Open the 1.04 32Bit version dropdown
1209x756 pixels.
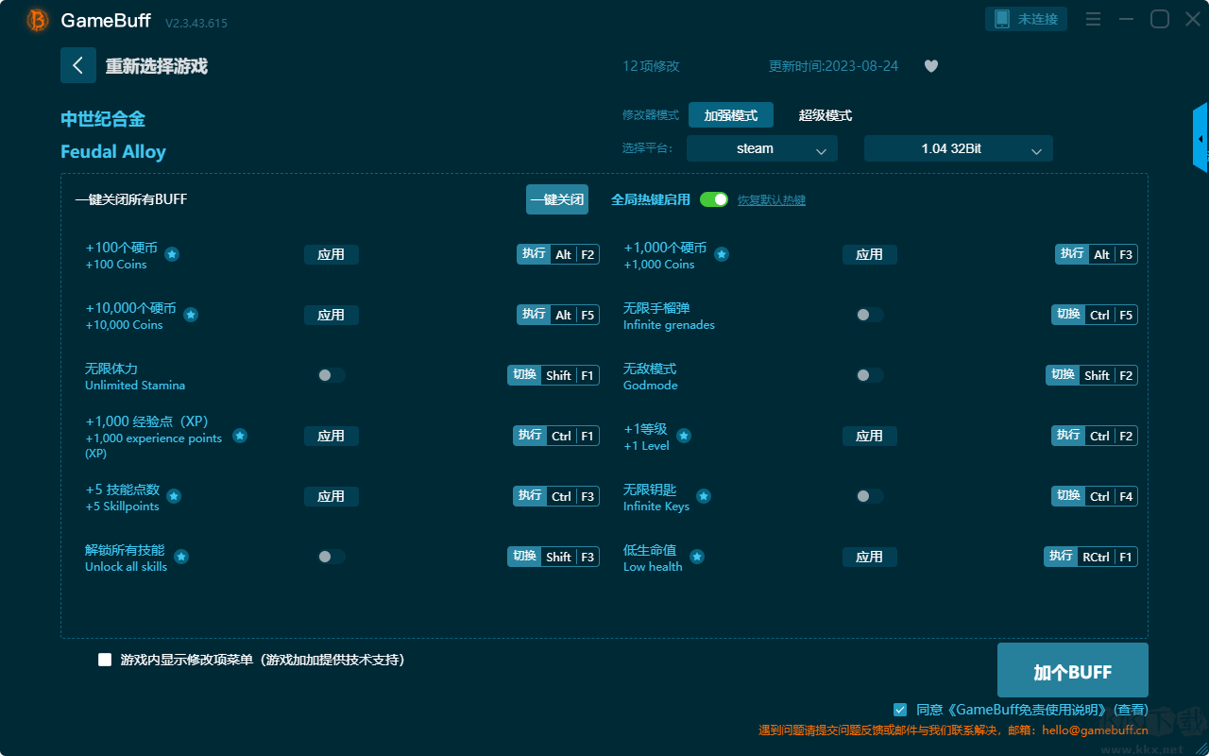click(959, 148)
